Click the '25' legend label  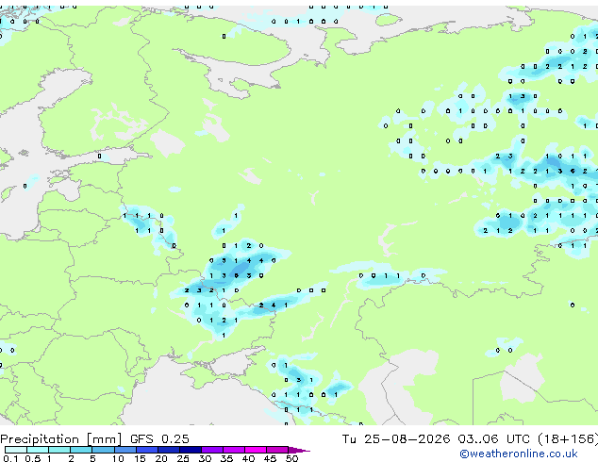pos(183,458)
